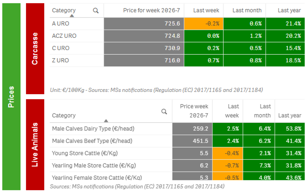
Task: Toggle sort arrow under Carcasse Category header
Action: (x=72, y=16)
